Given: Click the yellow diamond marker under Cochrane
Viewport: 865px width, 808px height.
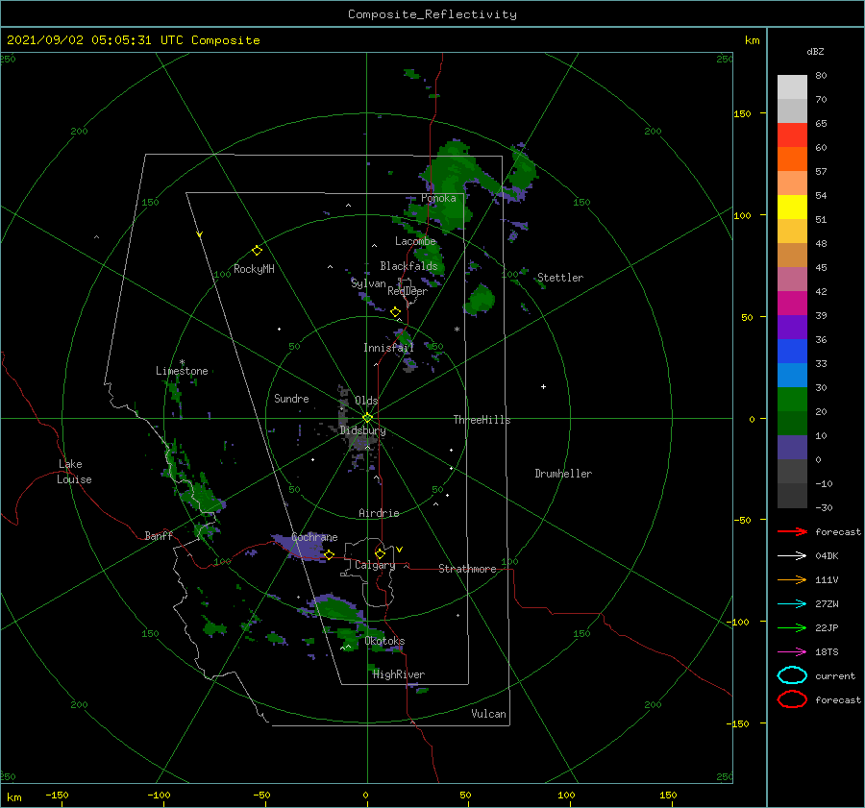Looking at the screenshot, I should pyautogui.click(x=329, y=555).
